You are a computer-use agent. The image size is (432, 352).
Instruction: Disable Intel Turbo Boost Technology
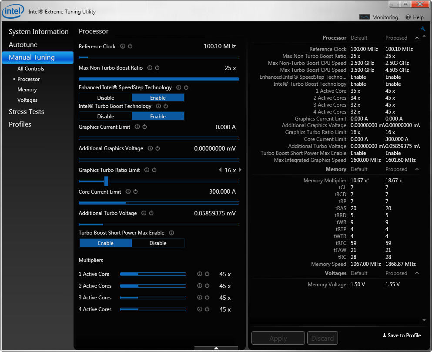coord(105,117)
